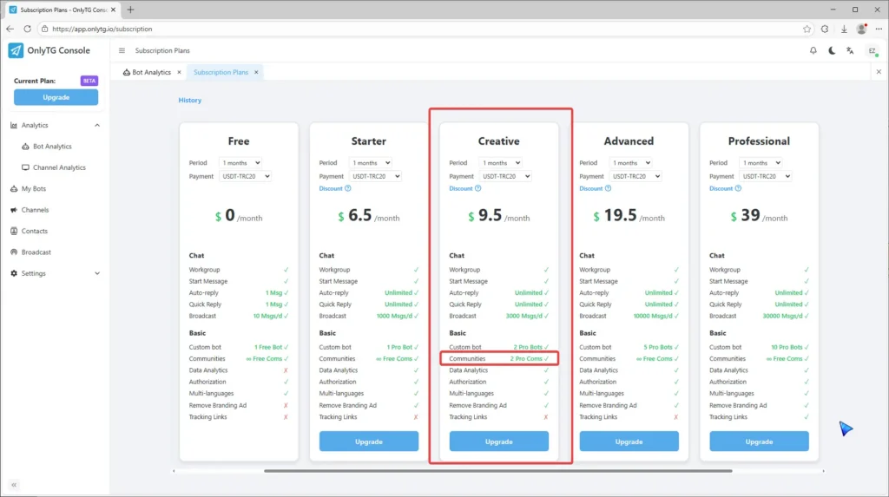Open browser extensions icon

point(825,29)
